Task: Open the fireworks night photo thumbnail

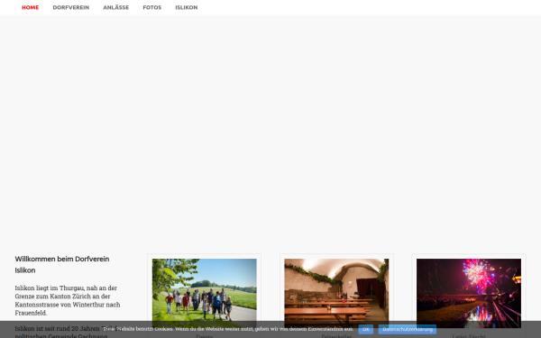Action: point(469,293)
